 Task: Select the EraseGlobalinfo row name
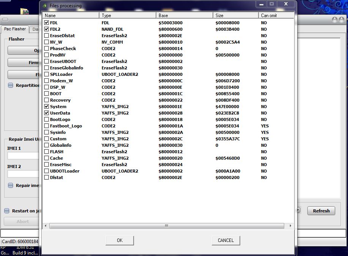pos(66,68)
